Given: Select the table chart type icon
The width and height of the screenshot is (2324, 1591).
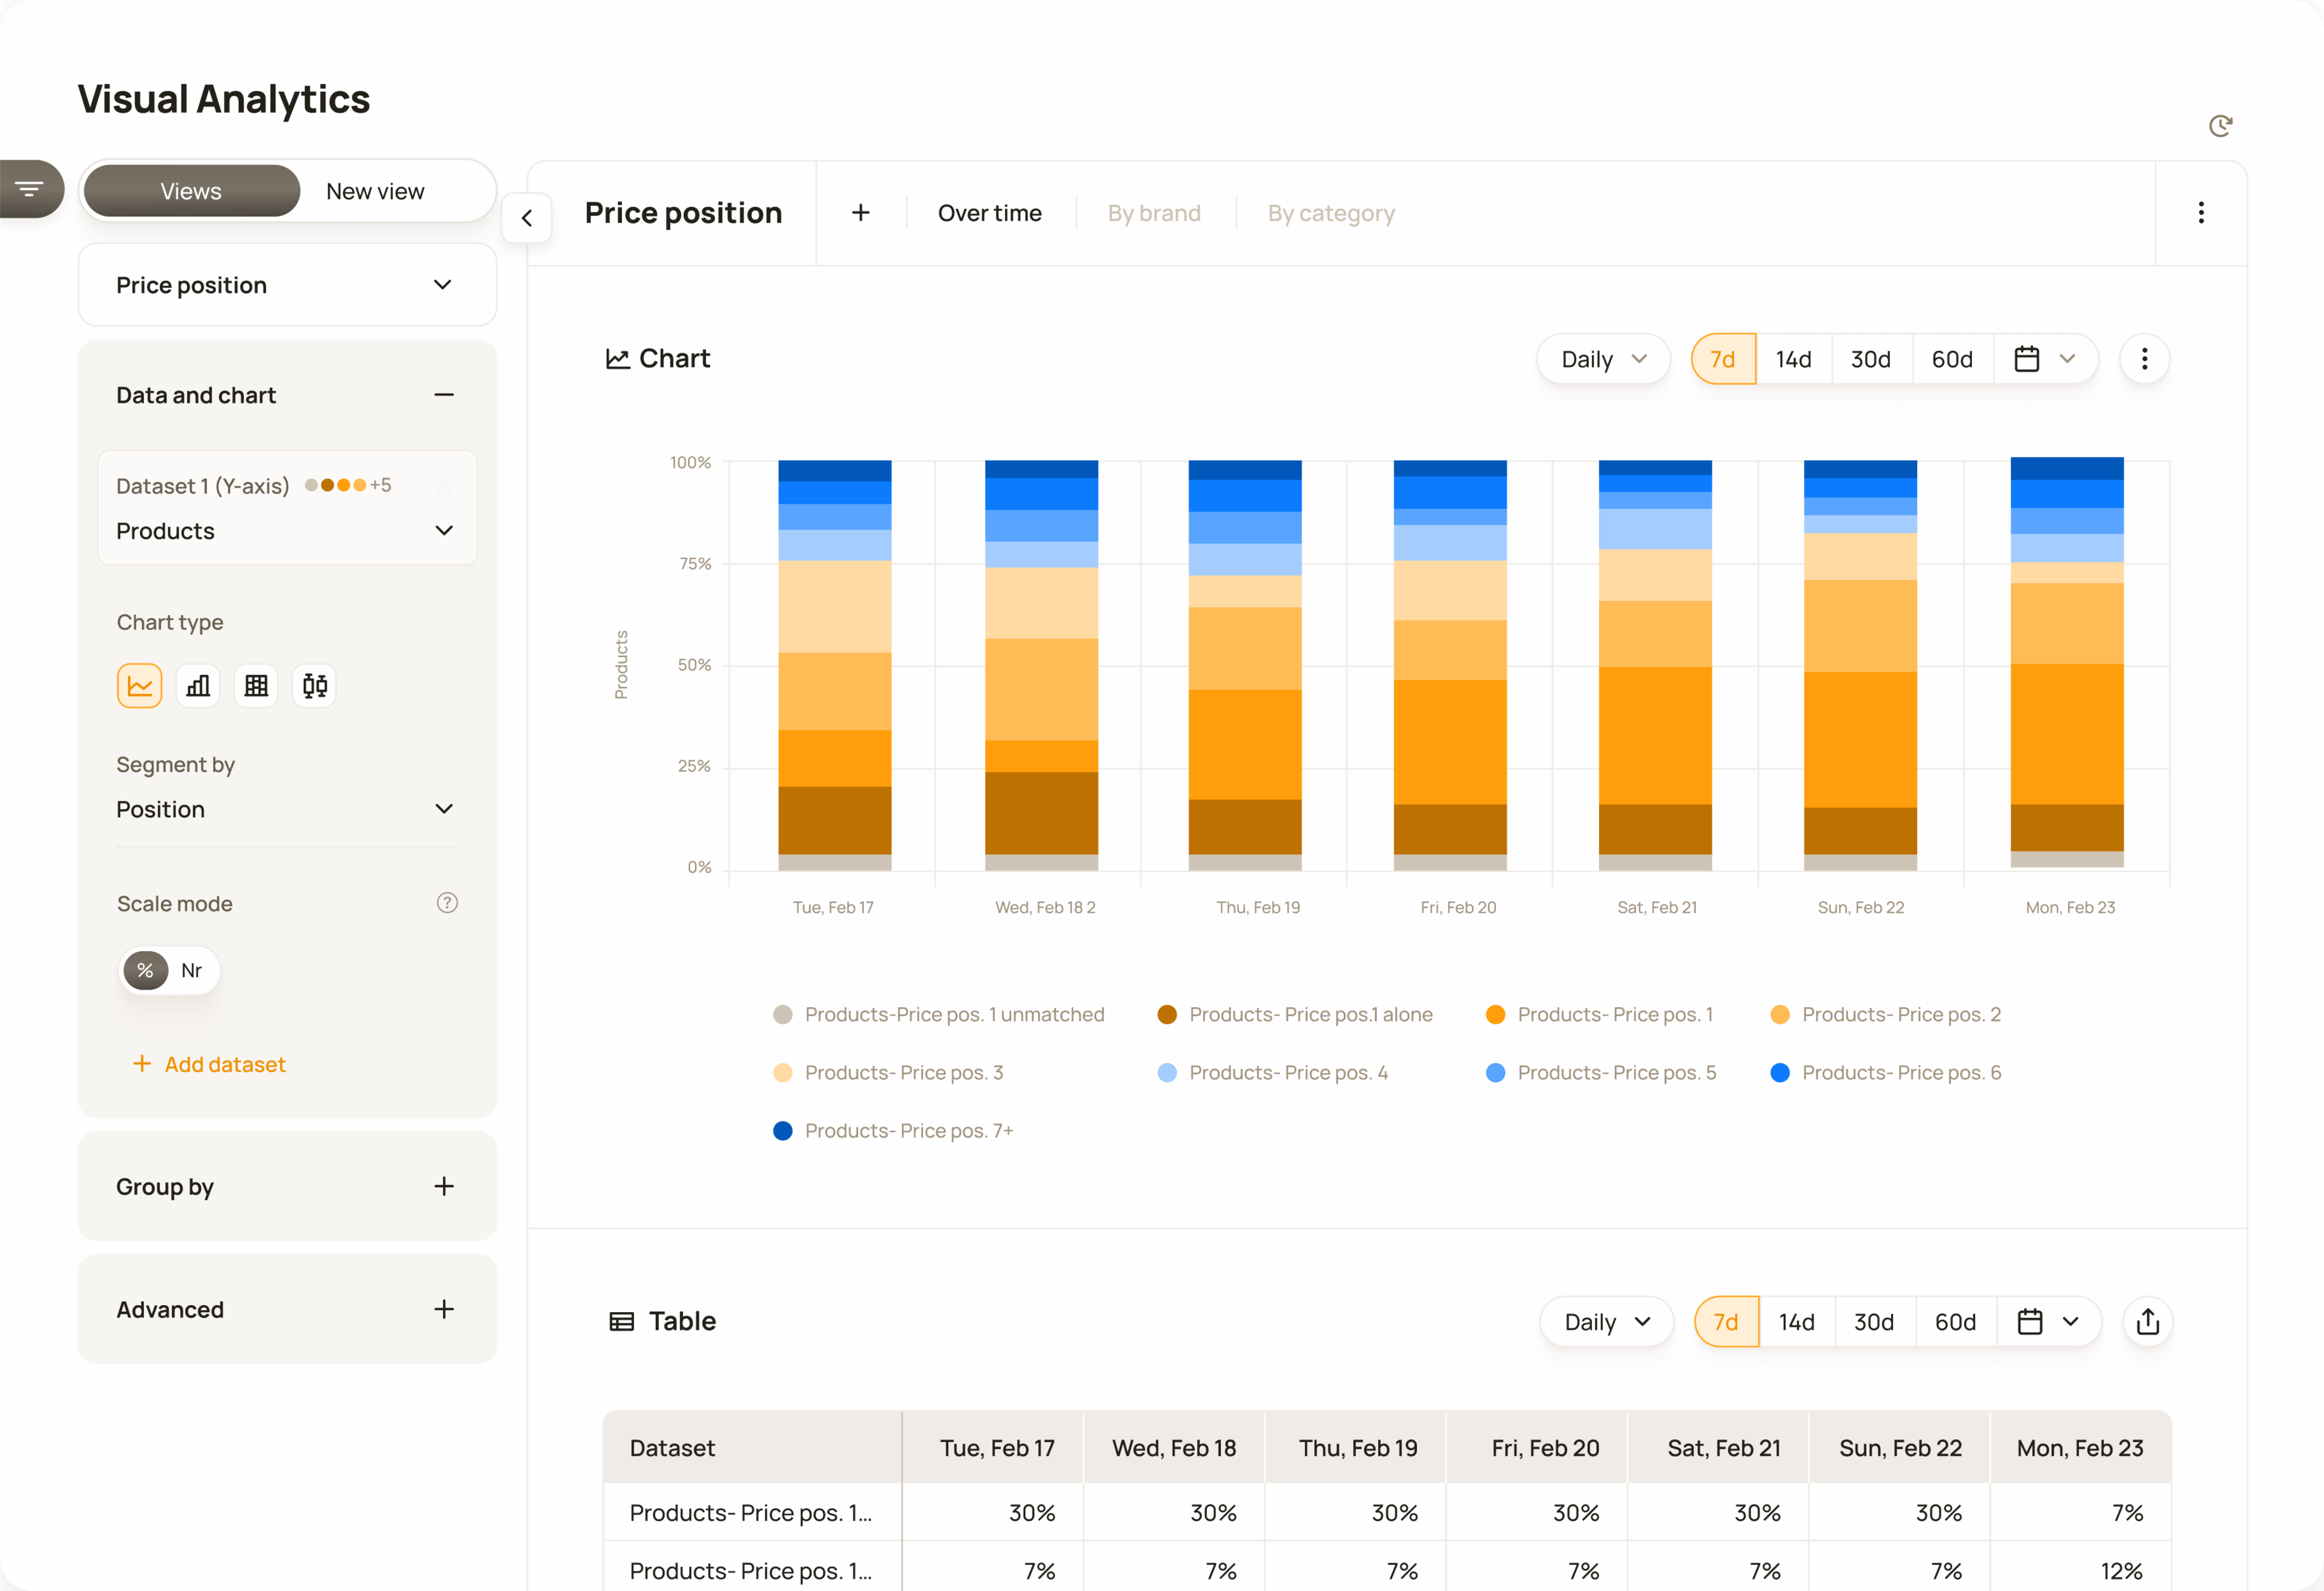Looking at the screenshot, I should click(256, 686).
